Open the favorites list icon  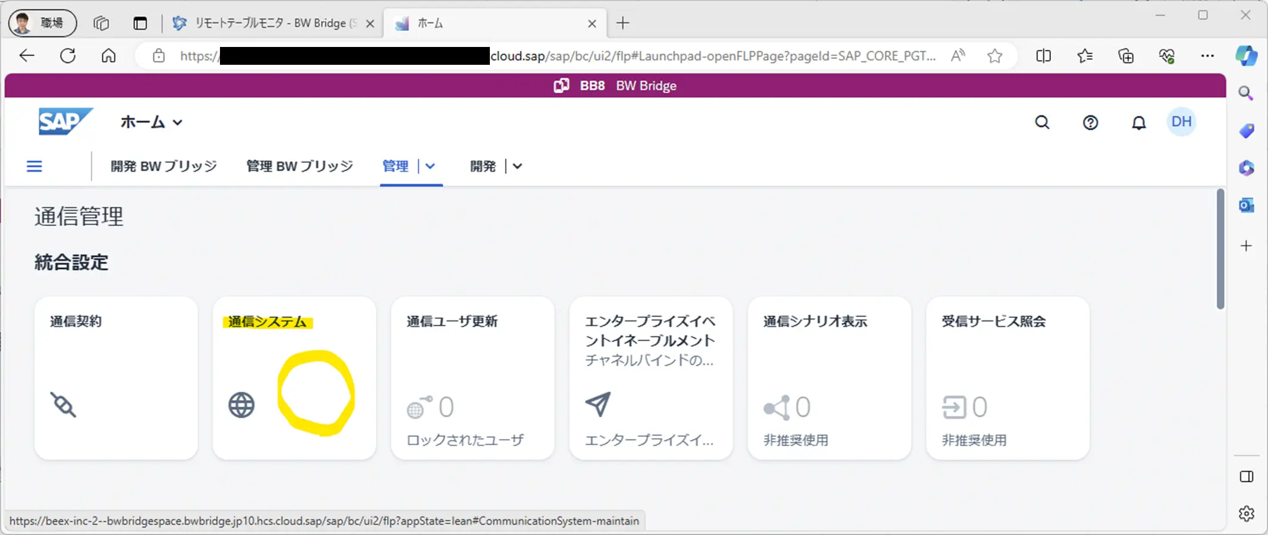coord(1085,56)
